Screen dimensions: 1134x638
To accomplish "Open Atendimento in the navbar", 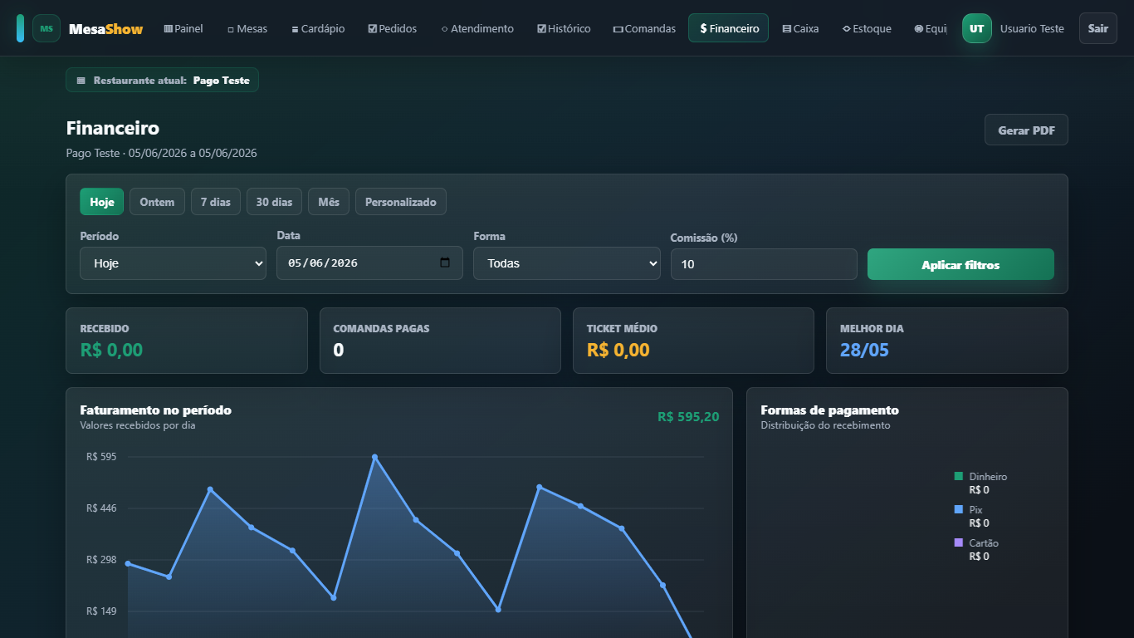I will [x=477, y=28].
